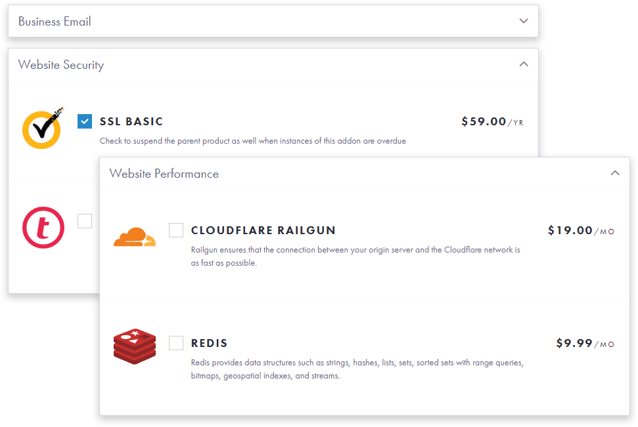Click the CLOUDFLARE RAILGUN title
Image resolution: width=638 pixels, height=427 pixels.
point(263,230)
